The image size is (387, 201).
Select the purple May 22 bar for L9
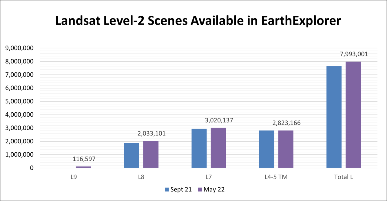point(83,167)
